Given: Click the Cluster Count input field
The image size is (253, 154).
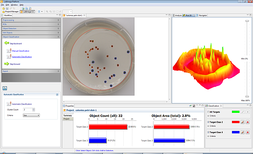Looking at the screenshot, I should point(28,110).
